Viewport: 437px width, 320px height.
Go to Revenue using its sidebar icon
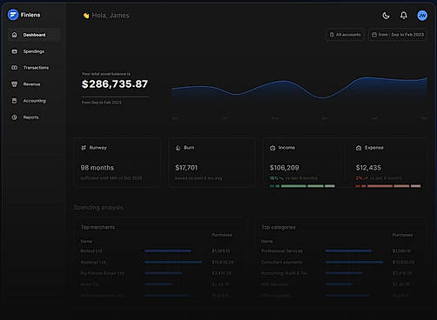point(14,84)
